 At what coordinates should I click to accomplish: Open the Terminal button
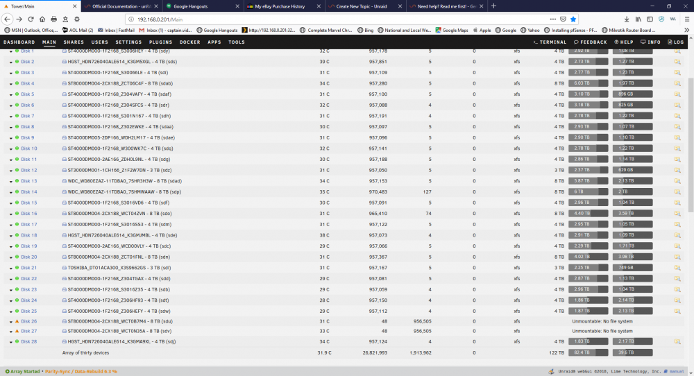550,42
